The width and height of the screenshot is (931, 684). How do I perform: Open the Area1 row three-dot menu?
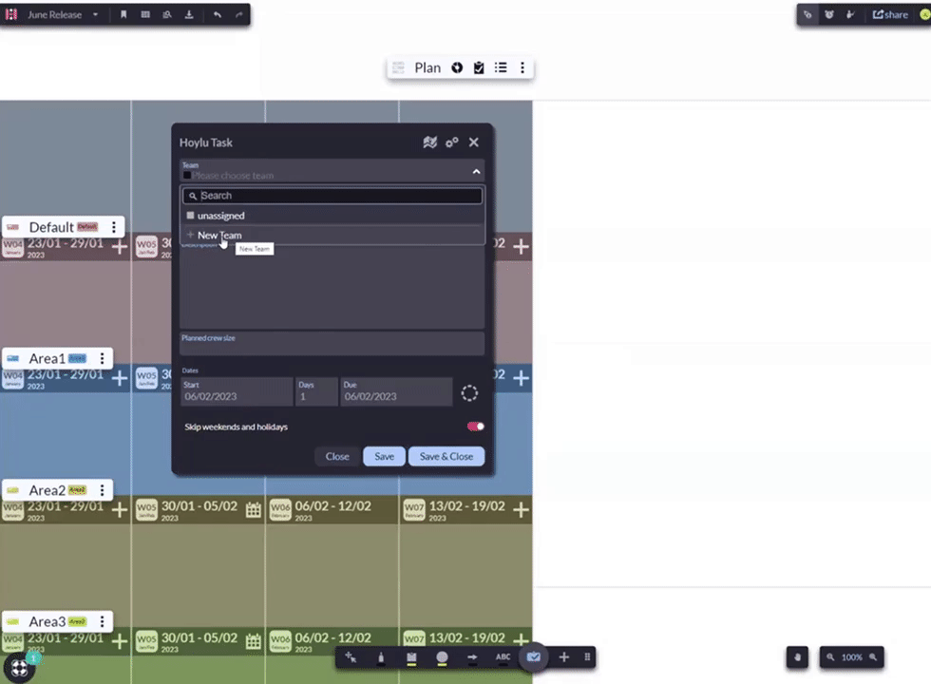coord(103,358)
